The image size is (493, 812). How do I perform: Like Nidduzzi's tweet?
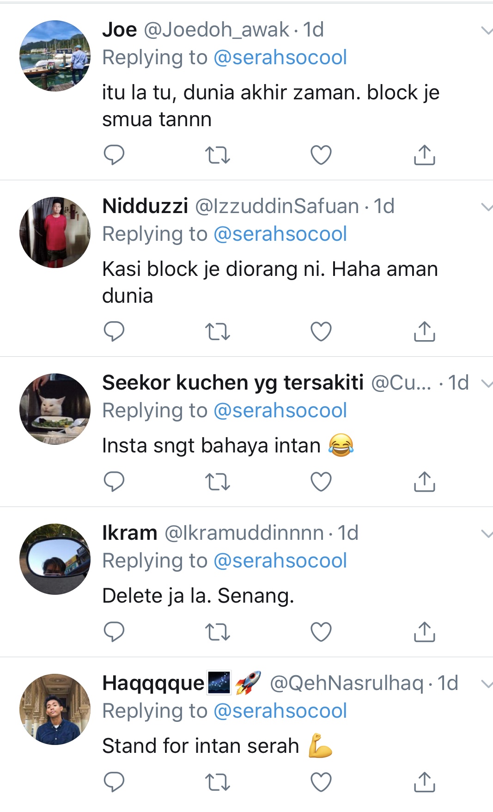coord(321,331)
